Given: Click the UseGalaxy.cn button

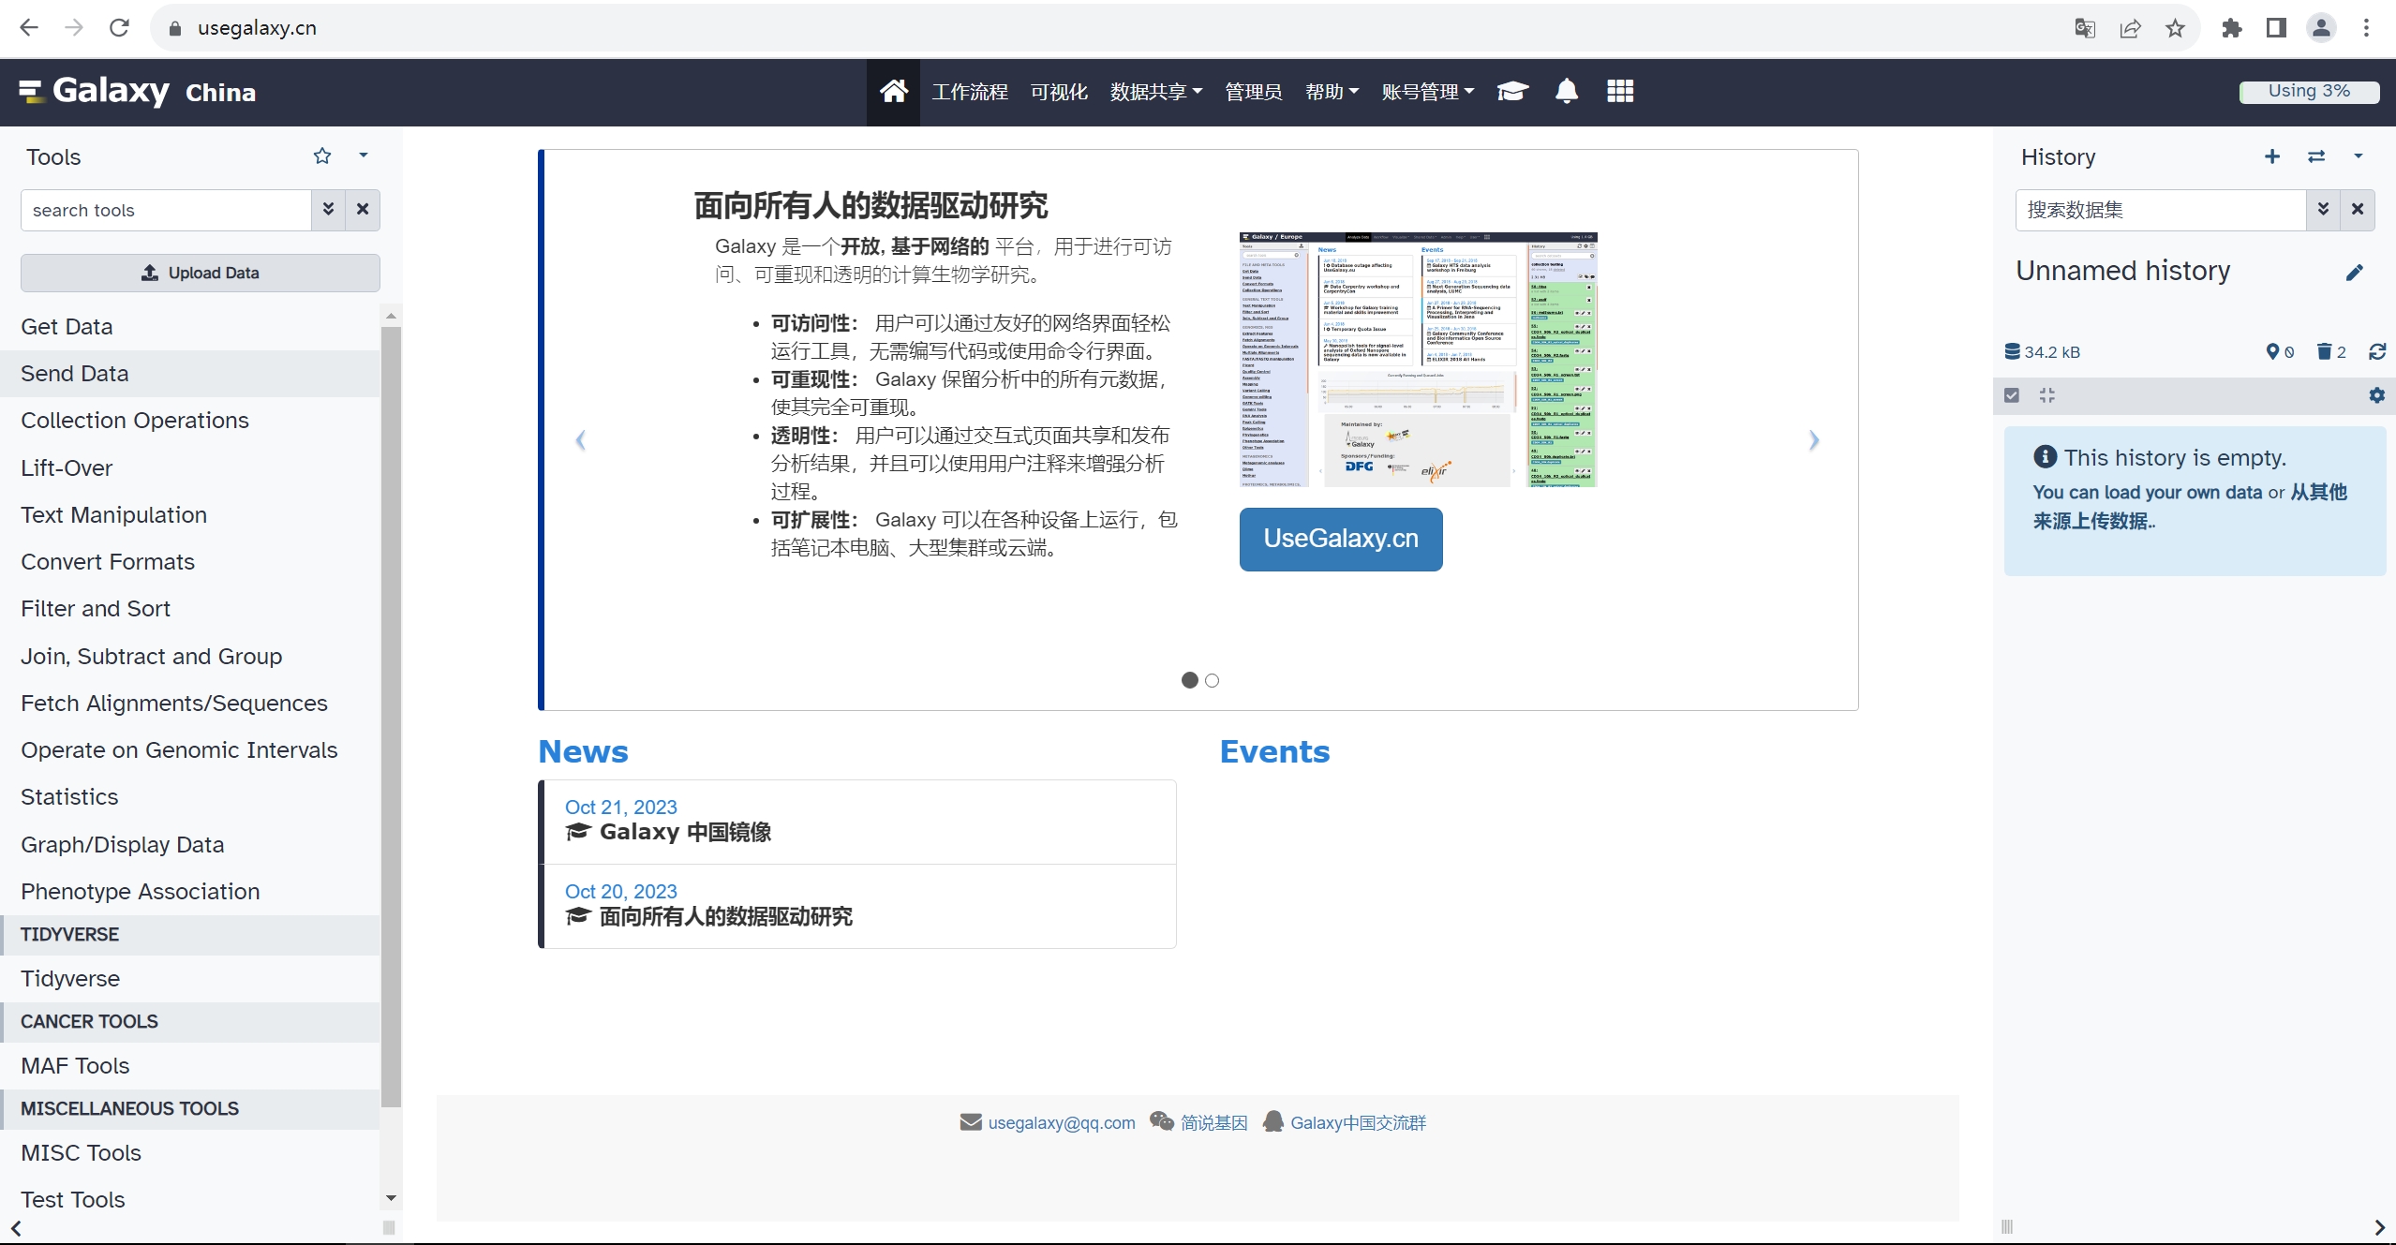Looking at the screenshot, I should point(1341,537).
